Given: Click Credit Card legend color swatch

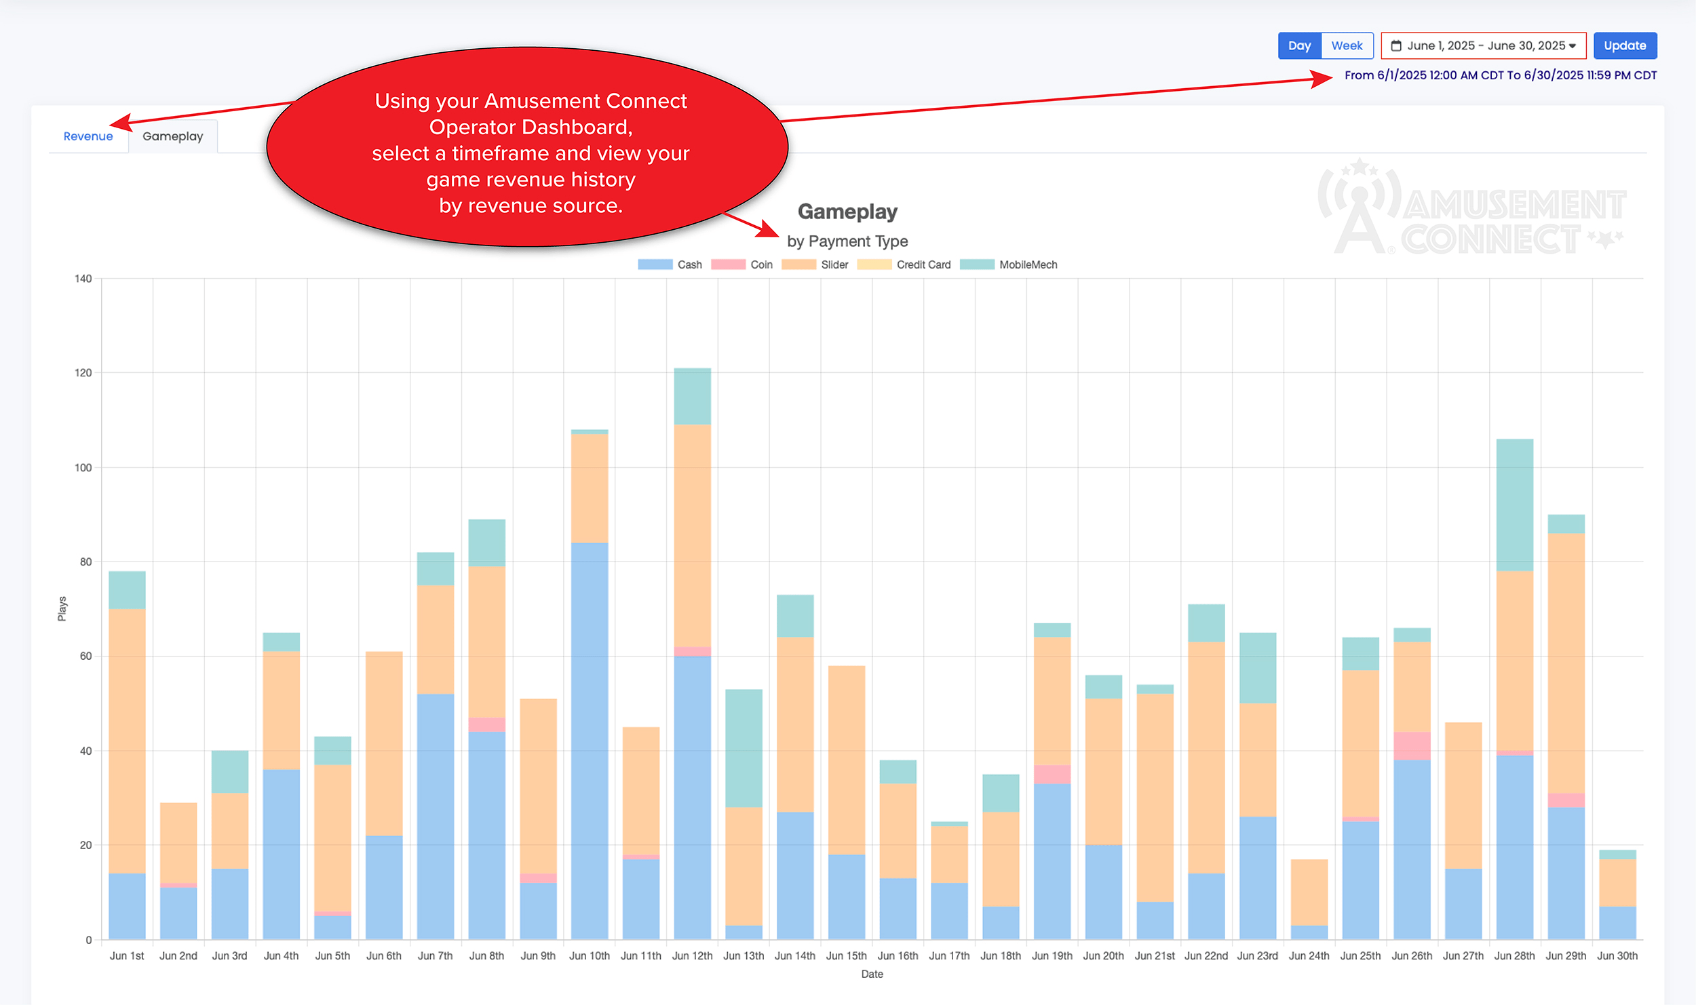Looking at the screenshot, I should click(874, 265).
